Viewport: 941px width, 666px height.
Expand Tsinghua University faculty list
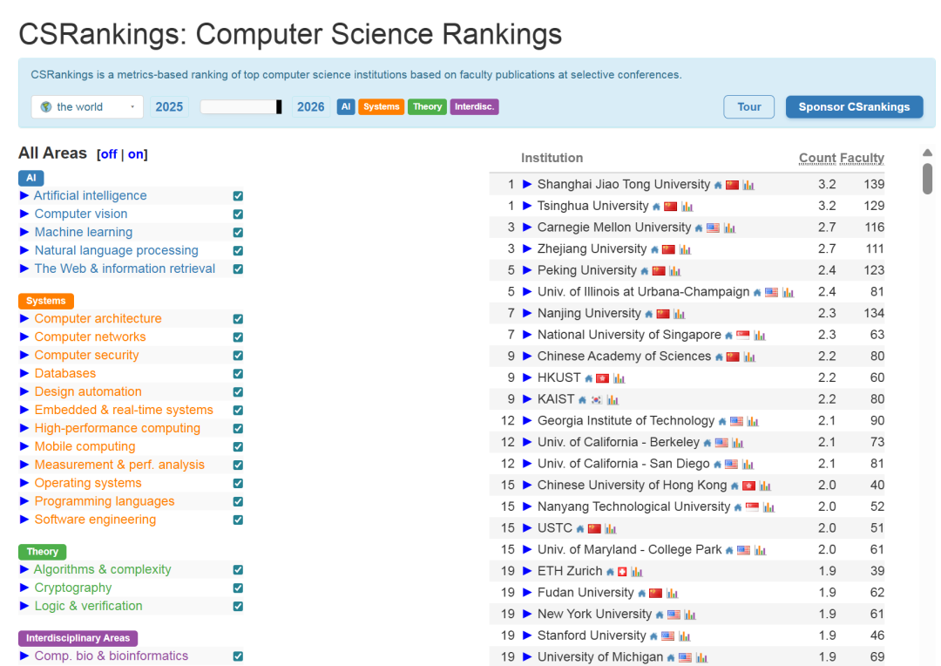point(527,206)
